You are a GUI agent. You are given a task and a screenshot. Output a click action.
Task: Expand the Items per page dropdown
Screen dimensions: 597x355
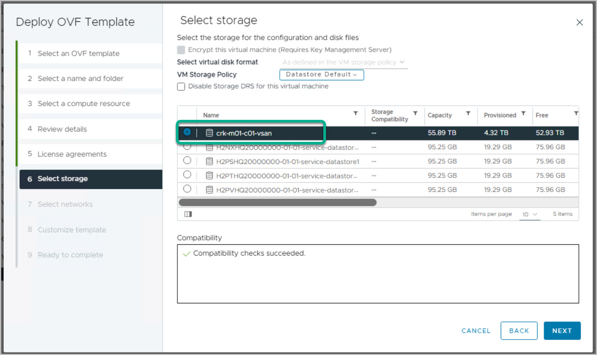530,214
